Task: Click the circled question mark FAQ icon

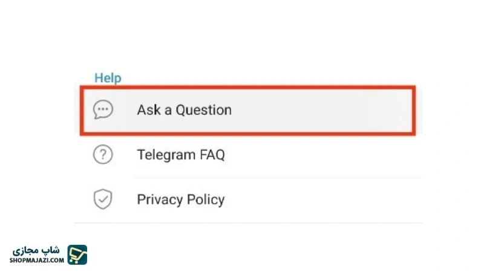Action: [x=103, y=154]
